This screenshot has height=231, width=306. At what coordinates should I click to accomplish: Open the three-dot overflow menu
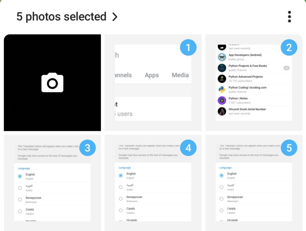point(289,17)
